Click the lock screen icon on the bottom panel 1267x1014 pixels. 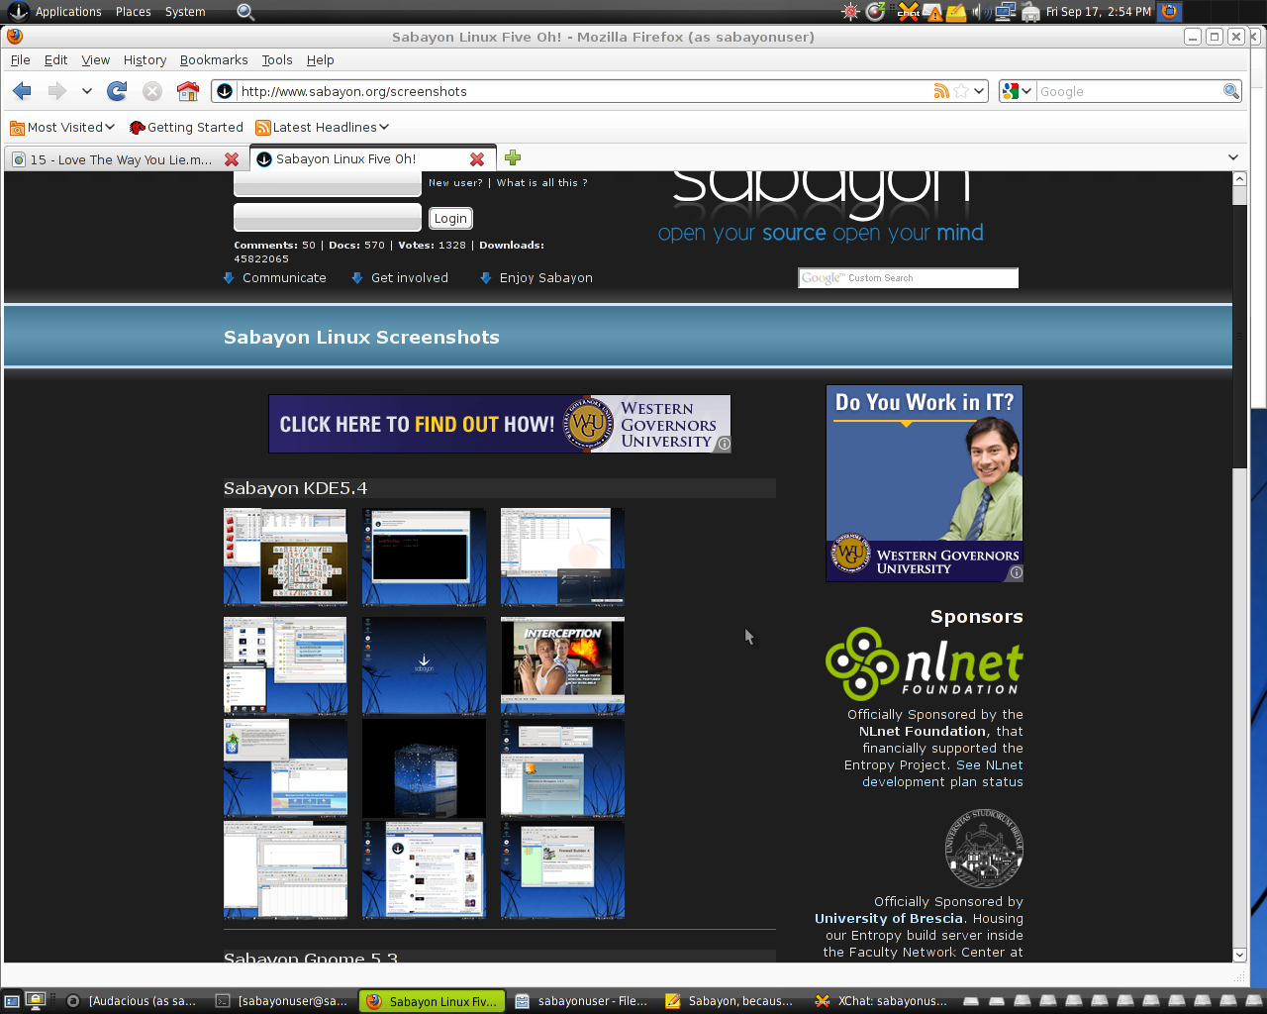click(x=36, y=1000)
